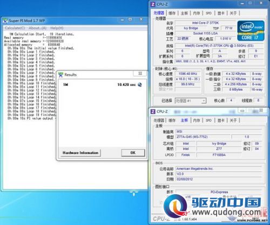The height and width of the screenshot is (225, 270).
Task: Confirm the result with the OK button
Action: 133,153
